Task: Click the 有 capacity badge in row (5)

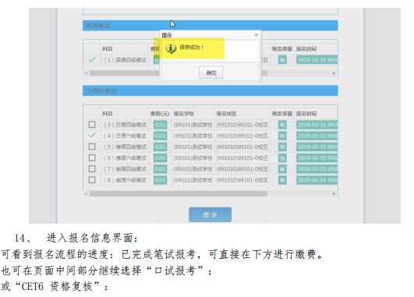Action: [282, 147]
